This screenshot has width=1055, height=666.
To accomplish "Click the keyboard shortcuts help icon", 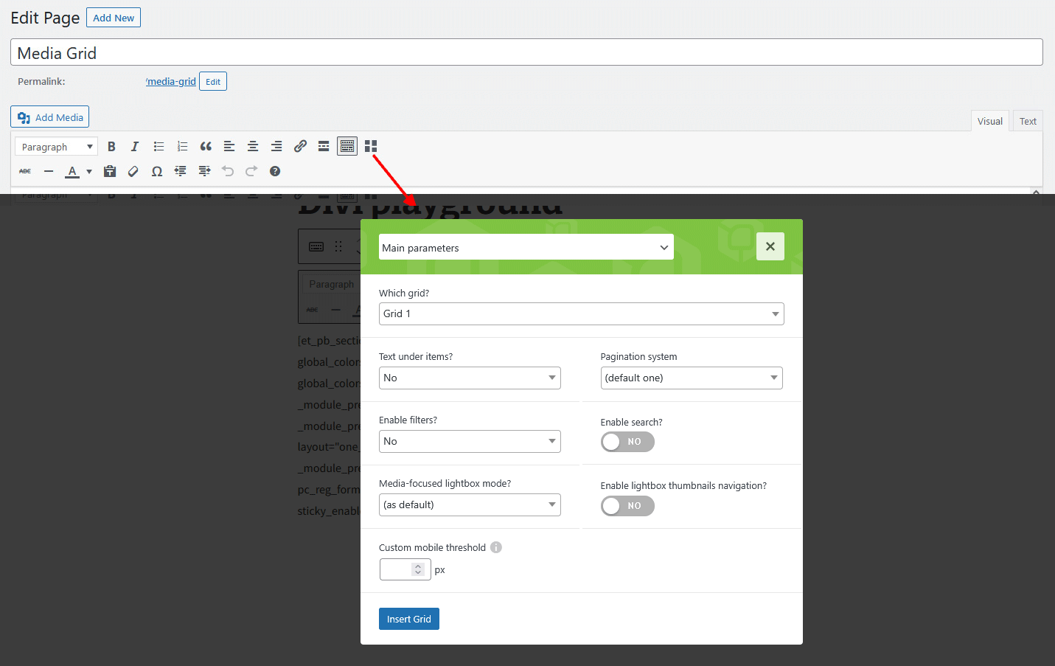I will click(x=275, y=171).
